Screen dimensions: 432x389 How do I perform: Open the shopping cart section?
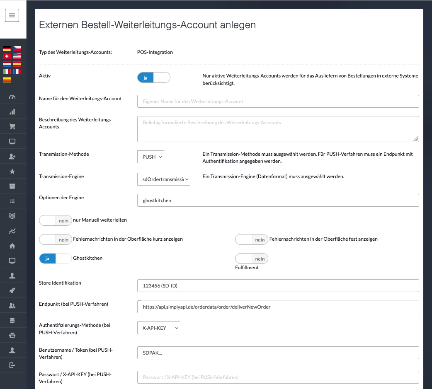coord(12,127)
